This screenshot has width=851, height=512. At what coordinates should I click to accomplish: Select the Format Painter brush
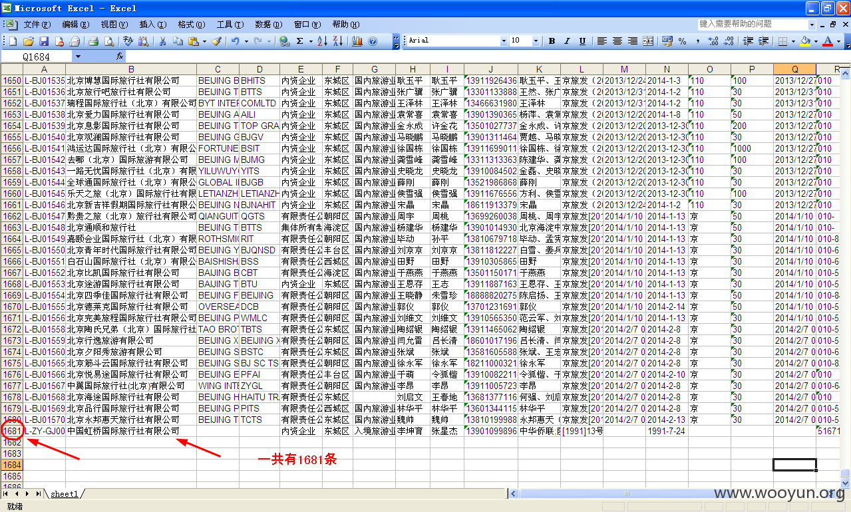coord(216,41)
